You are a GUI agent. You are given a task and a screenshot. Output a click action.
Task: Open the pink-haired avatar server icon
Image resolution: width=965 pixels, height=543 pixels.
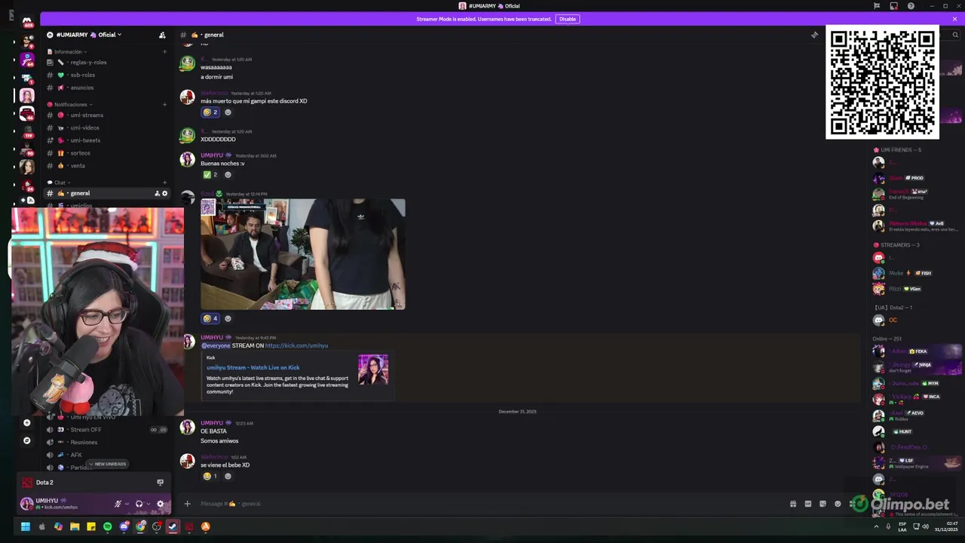pos(27,96)
